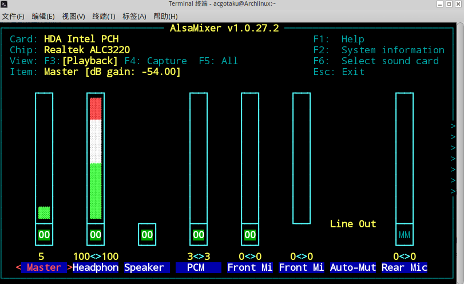This screenshot has width=464, height=284.
Task: Click the Rear Mic volume bar
Action: point(404,158)
